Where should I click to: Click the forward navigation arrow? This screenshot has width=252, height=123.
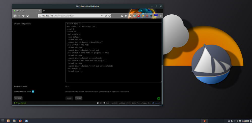tap(19, 16)
